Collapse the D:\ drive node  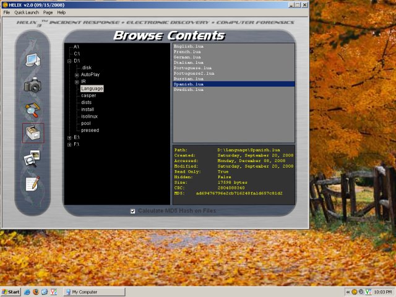tap(69, 61)
